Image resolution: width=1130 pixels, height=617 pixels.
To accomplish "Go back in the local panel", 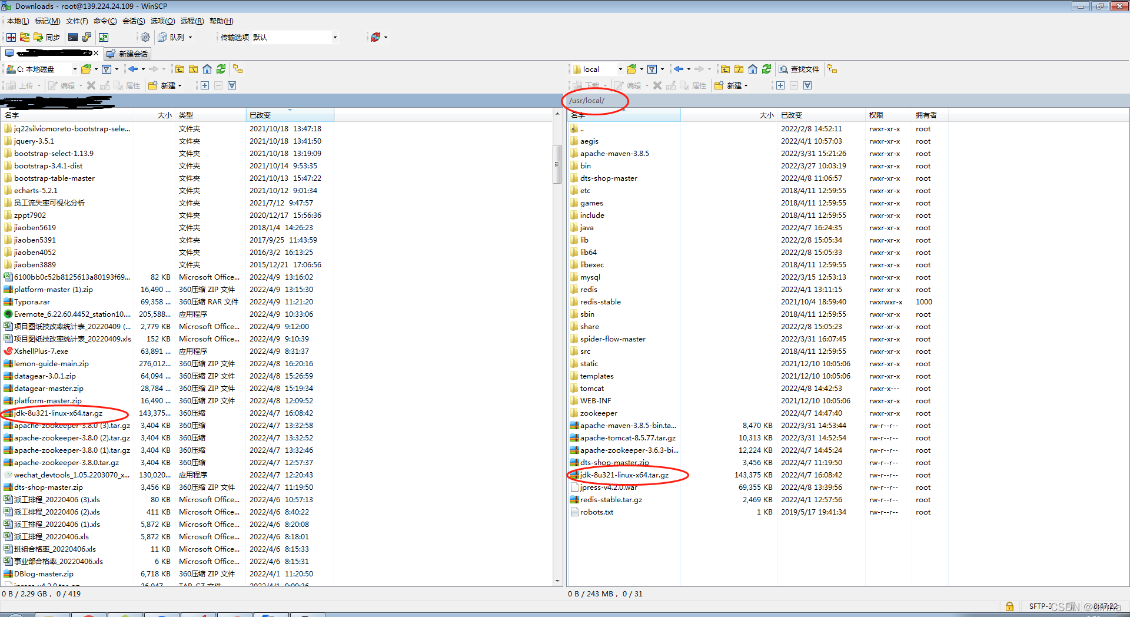I will click(x=134, y=69).
